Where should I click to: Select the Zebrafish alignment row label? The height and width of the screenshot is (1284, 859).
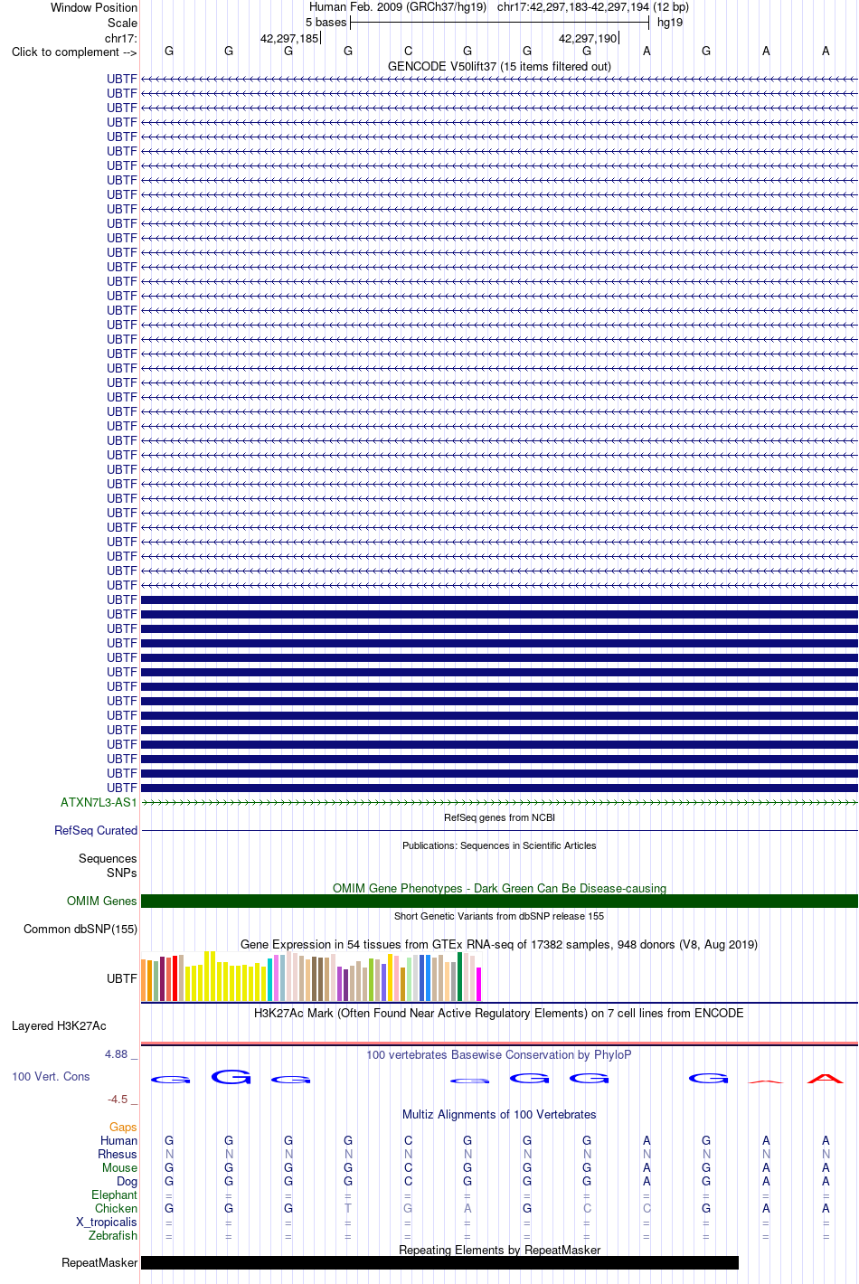[113, 1235]
